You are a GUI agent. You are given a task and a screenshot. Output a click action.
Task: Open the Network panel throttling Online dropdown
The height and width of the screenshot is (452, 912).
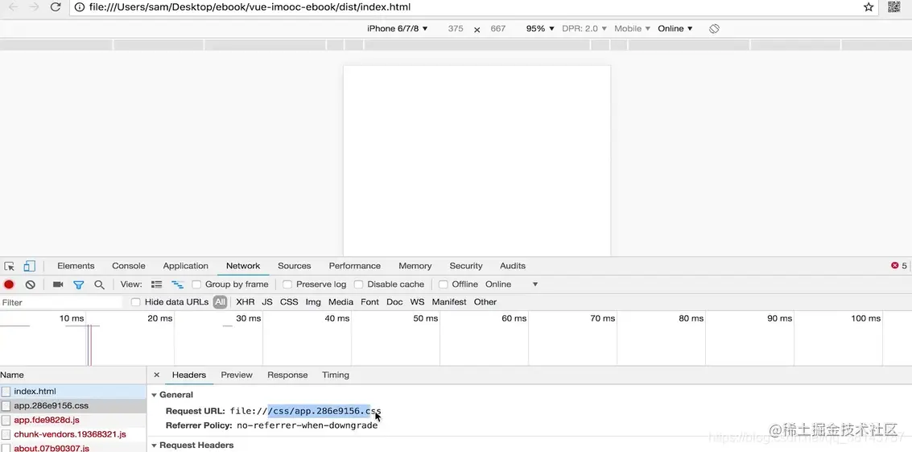click(512, 284)
